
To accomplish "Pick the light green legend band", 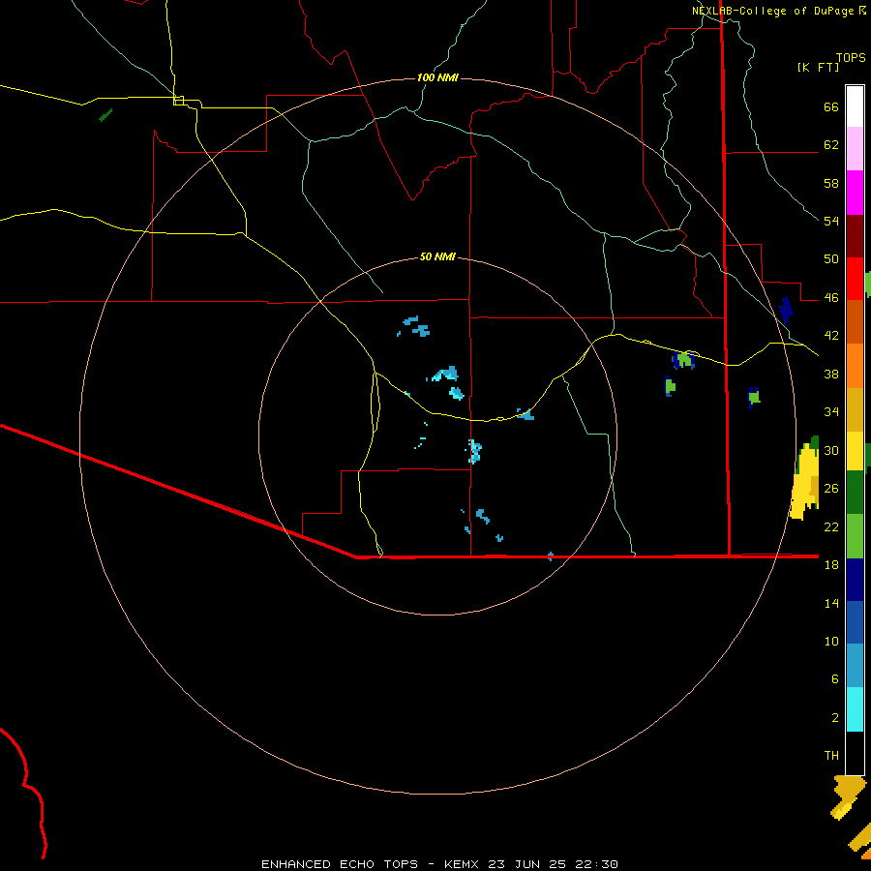I will (855, 536).
